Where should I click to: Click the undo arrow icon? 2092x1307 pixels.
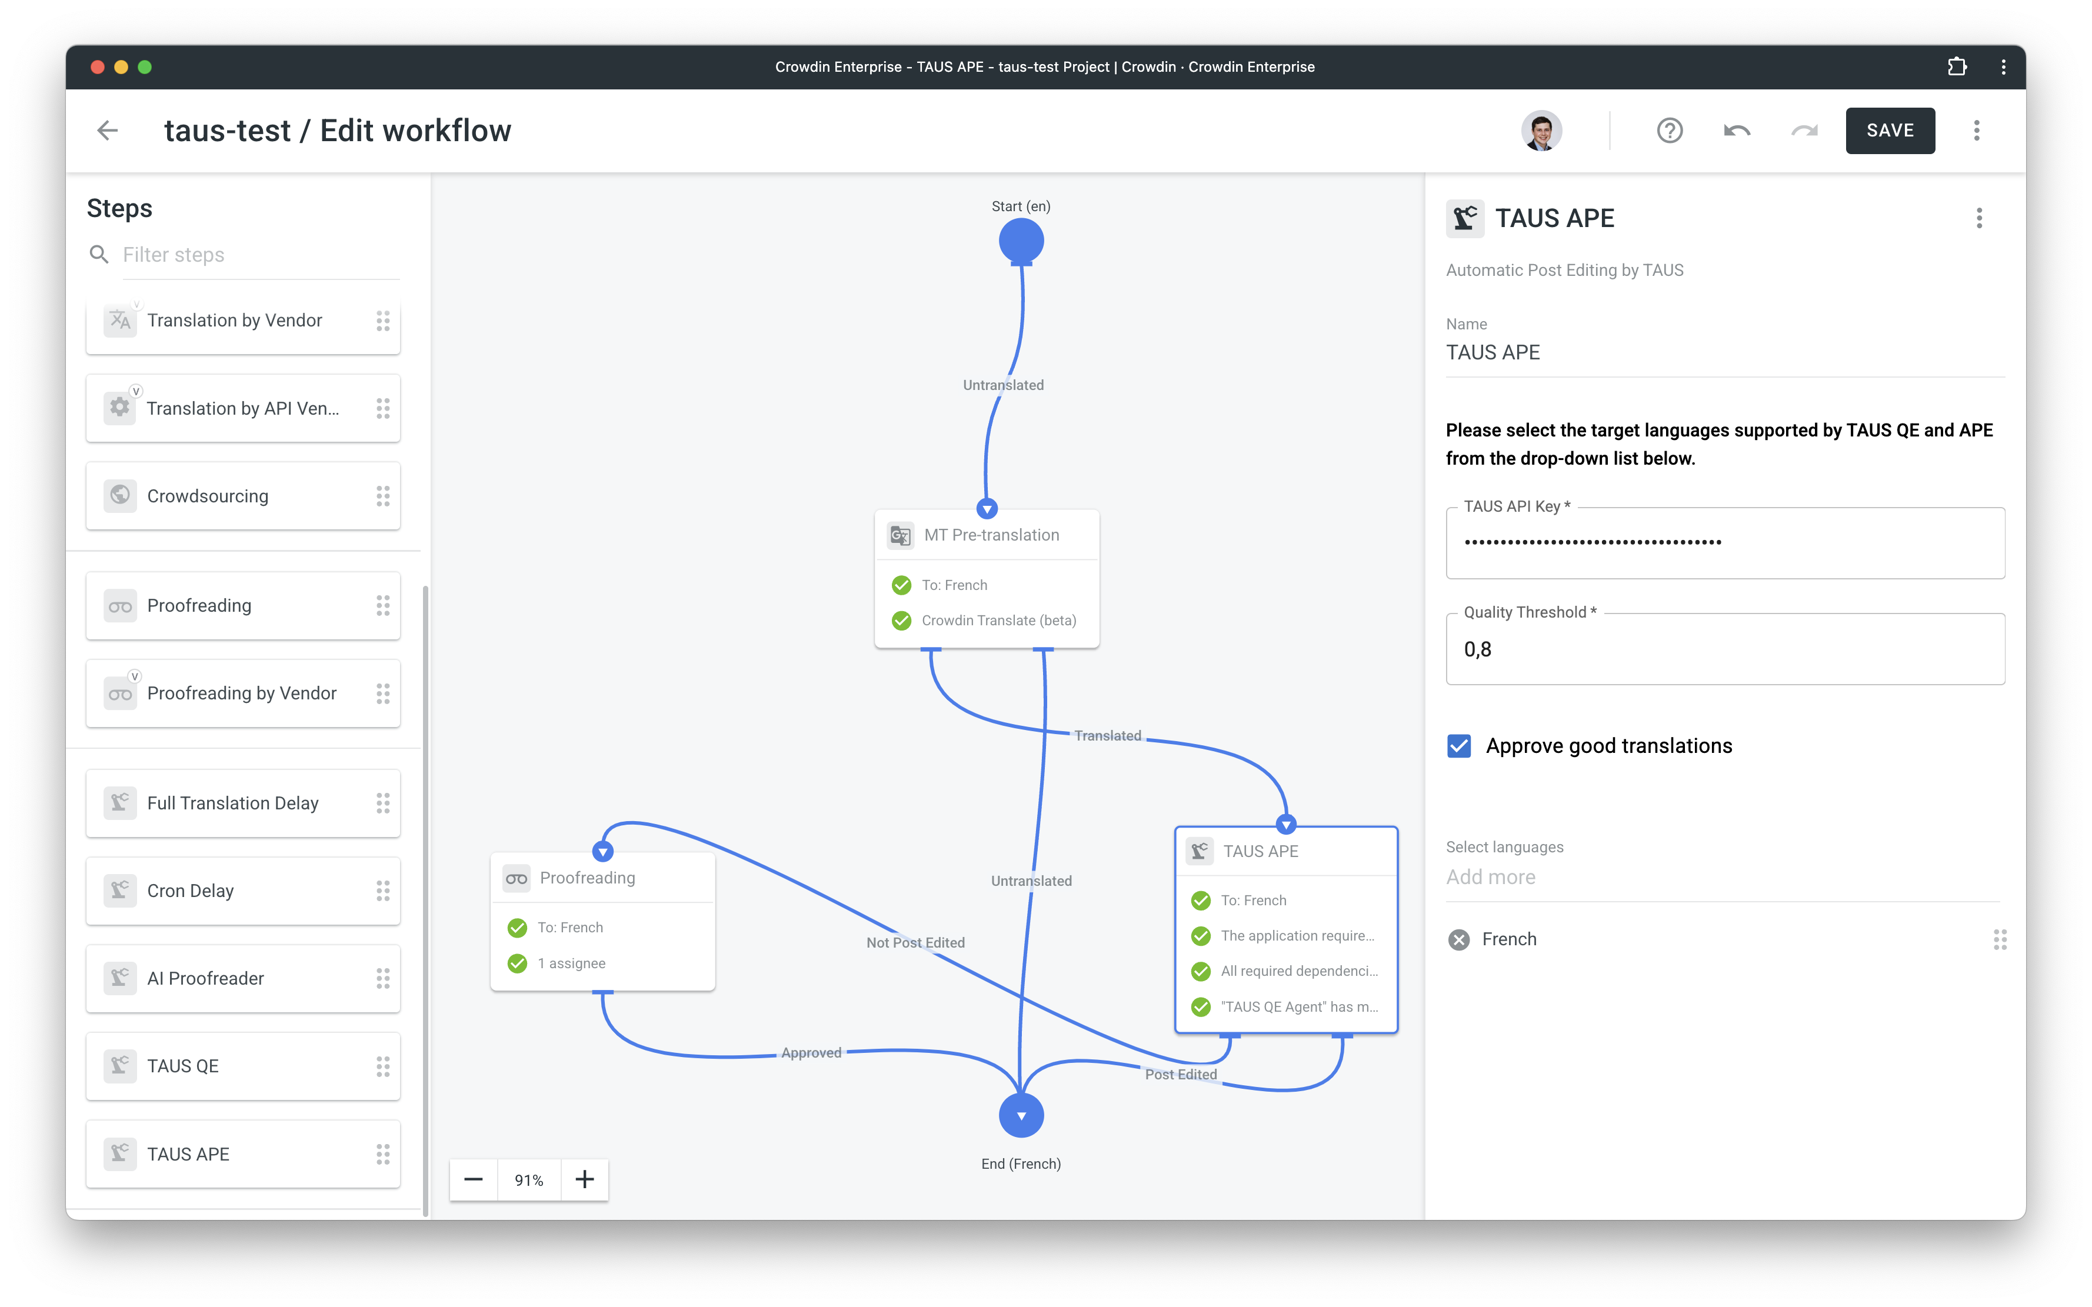click(x=1737, y=131)
